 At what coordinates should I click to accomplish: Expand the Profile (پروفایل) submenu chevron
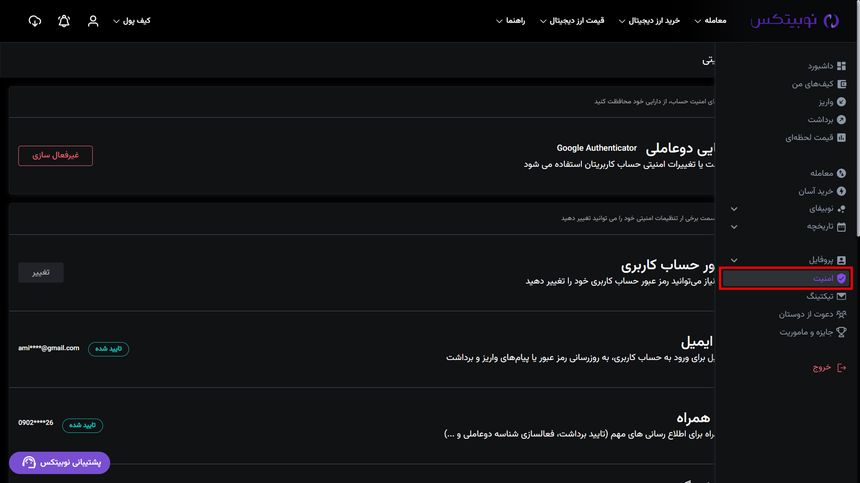coord(734,260)
